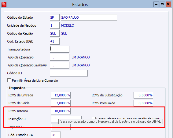173x138 pixels.
Task: Select the Tipo de Operacao Suframa field
Action: [60, 65]
